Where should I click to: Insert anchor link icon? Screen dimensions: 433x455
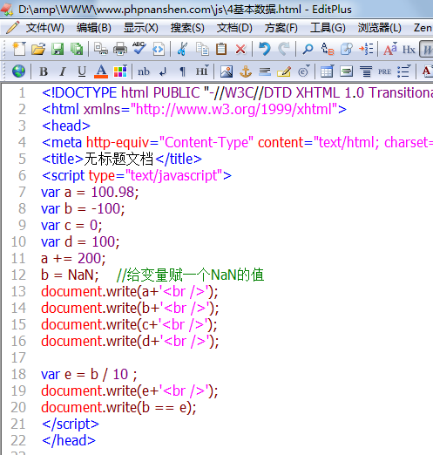pos(246,71)
